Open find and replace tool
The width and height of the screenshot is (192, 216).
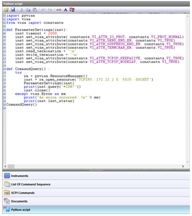59,10
